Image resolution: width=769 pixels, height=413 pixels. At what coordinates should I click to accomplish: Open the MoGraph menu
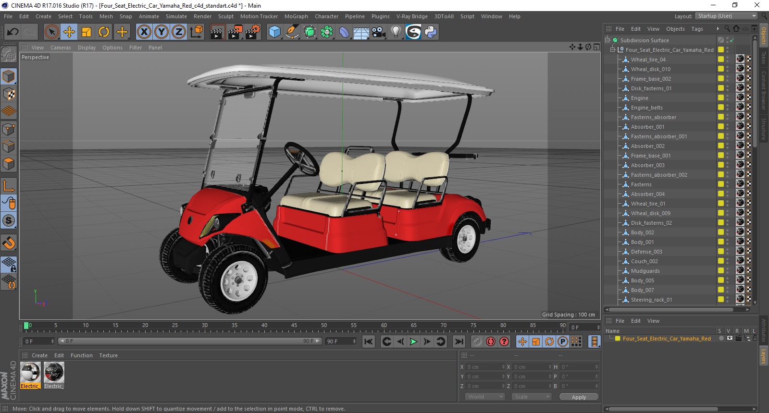(x=296, y=16)
